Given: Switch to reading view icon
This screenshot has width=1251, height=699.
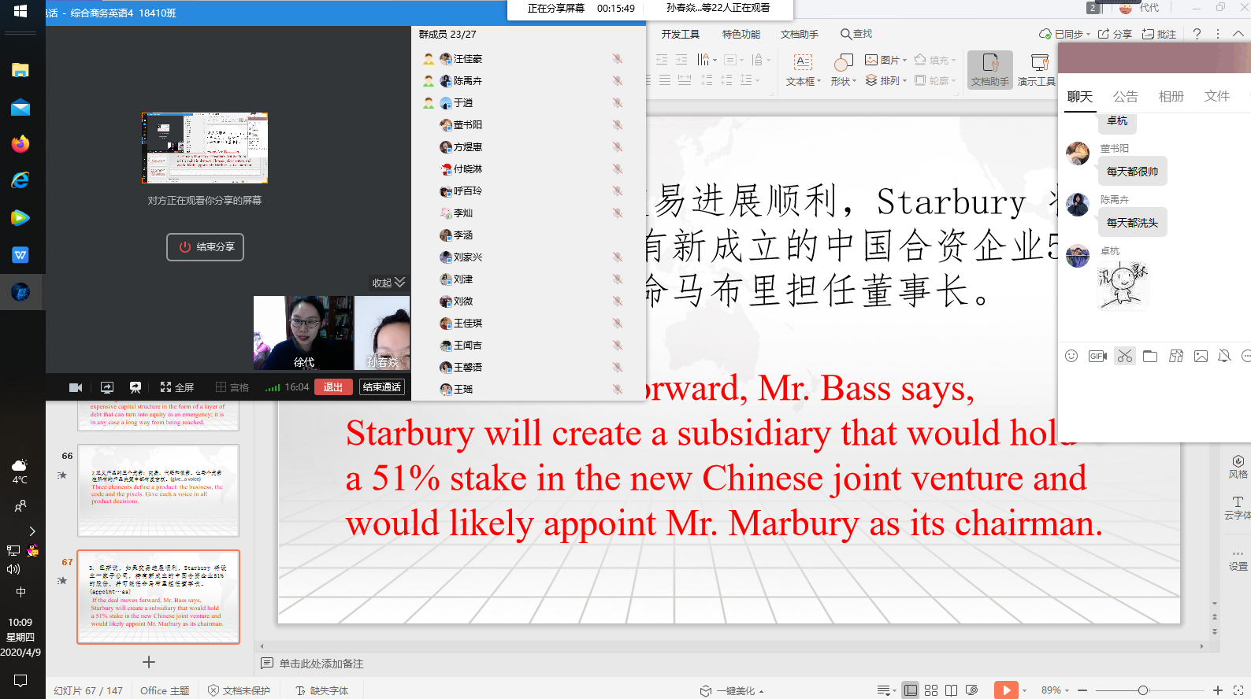Looking at the screenshot, I should click(952, 690).
